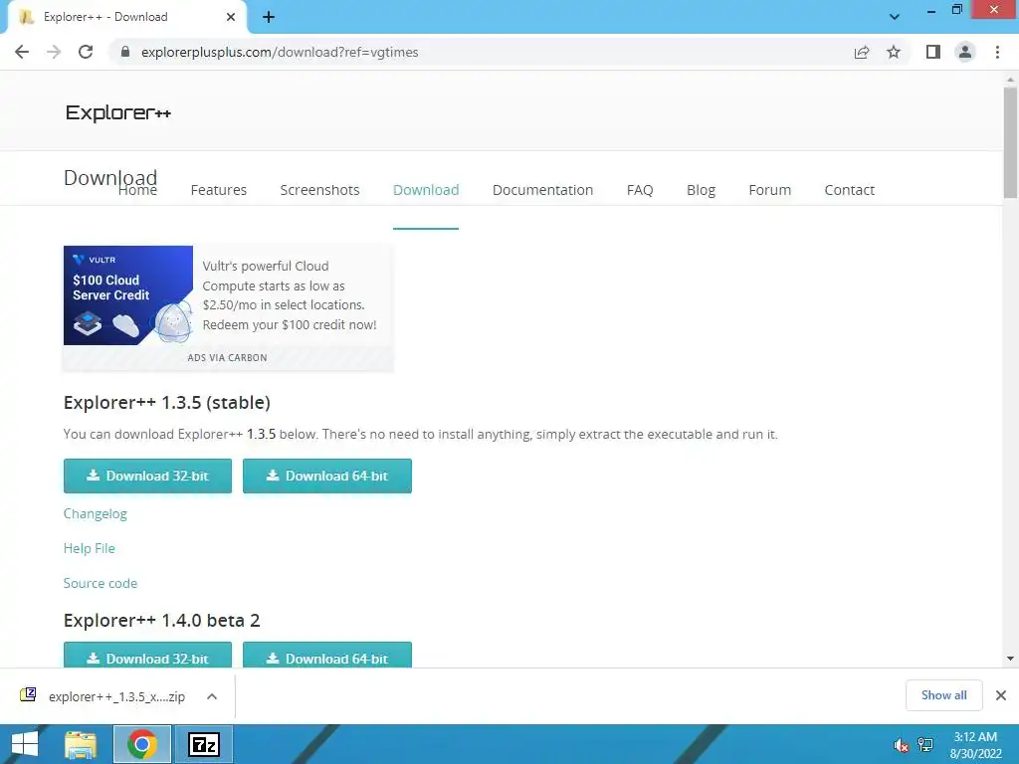Close the downloads bar
Screen dimensions: 1019x764
(x=1001, y=695)
